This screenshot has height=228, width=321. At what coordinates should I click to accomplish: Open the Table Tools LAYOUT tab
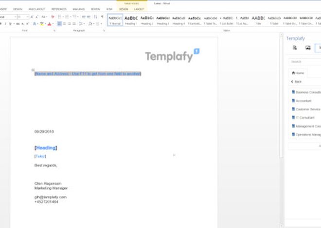point(139,9)
